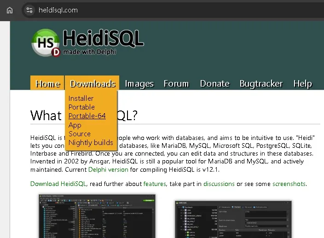Viewport: 324px width, 238px height.
Task: Select Portable-64 download option
Action: [x=87, y=116]
